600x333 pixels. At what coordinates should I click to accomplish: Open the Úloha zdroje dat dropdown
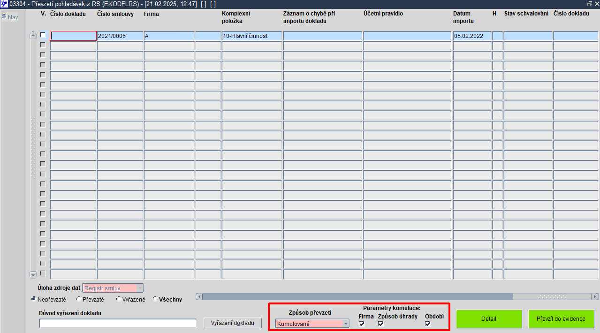(x=113, y=288)
